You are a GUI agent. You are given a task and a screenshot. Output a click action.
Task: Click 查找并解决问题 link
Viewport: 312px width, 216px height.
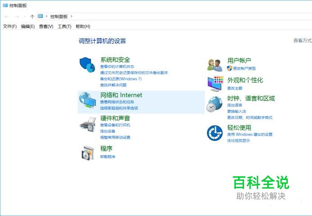pyautogui.click(x=113, y=85)
